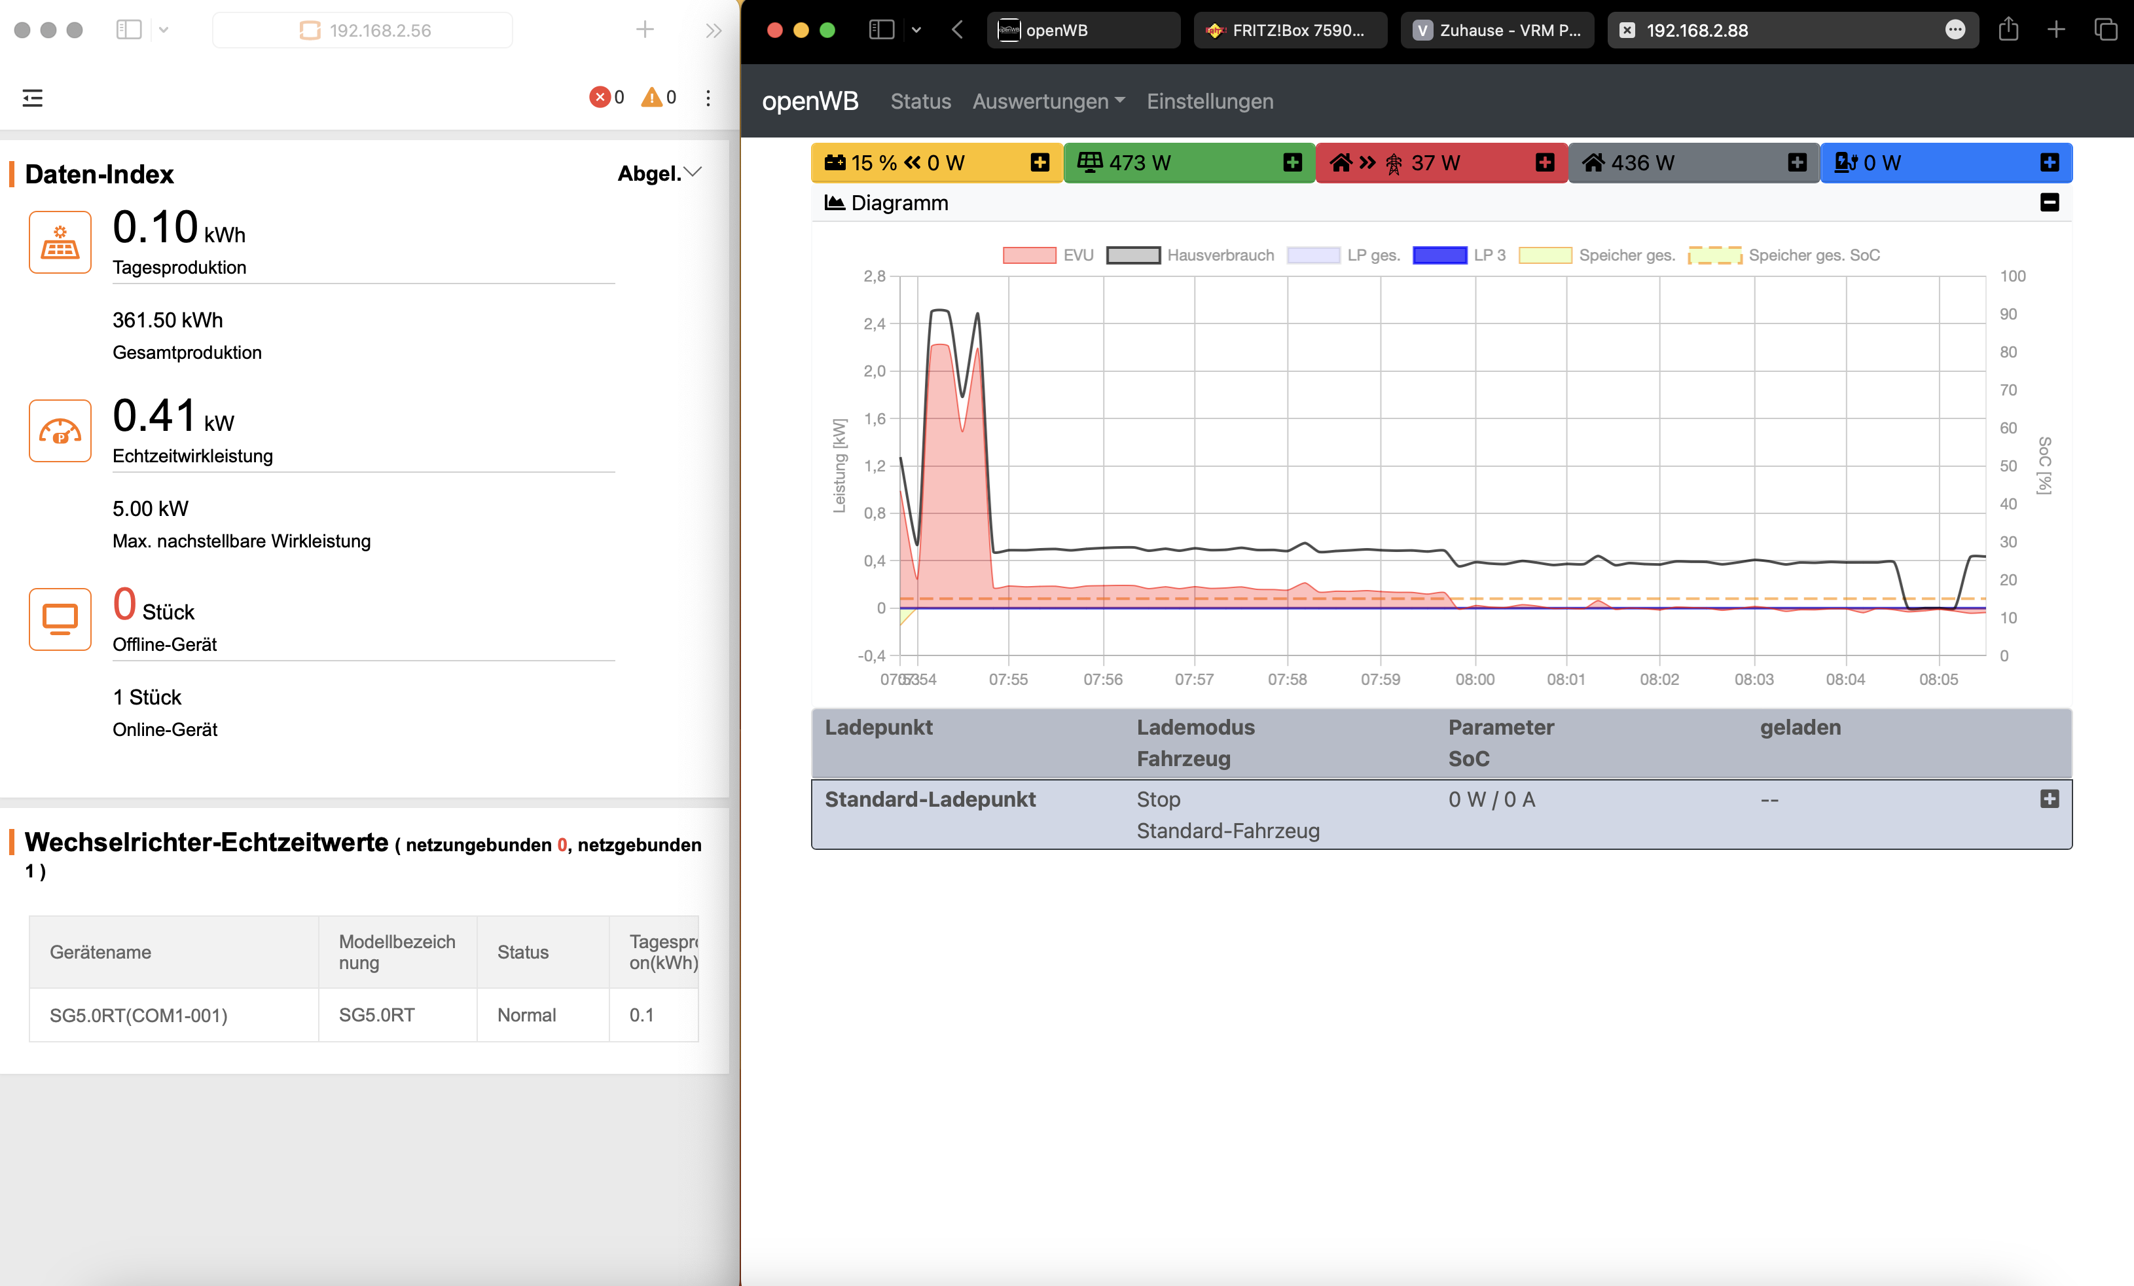Expand the Abgel. dropdown
2134x1286 pixels.
(x=659, y=174)
